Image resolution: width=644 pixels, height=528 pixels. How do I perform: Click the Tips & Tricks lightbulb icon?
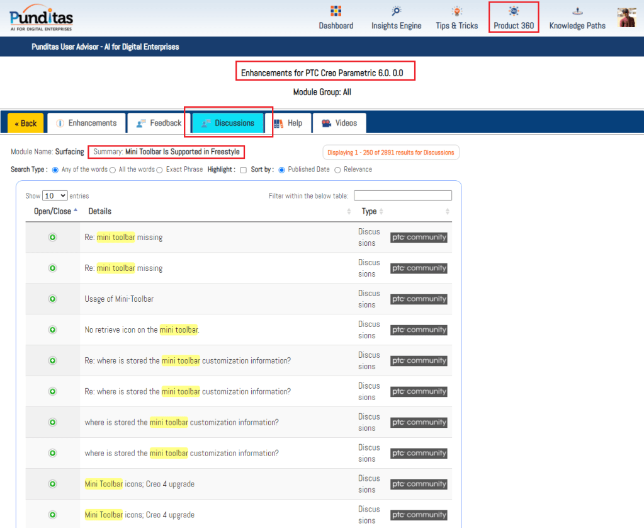456,11
